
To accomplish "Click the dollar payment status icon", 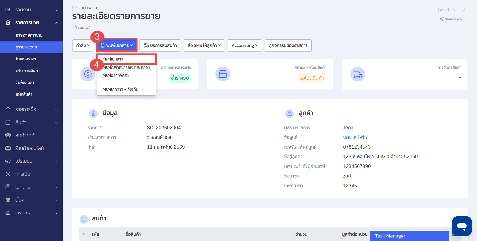I will point(88,74).
